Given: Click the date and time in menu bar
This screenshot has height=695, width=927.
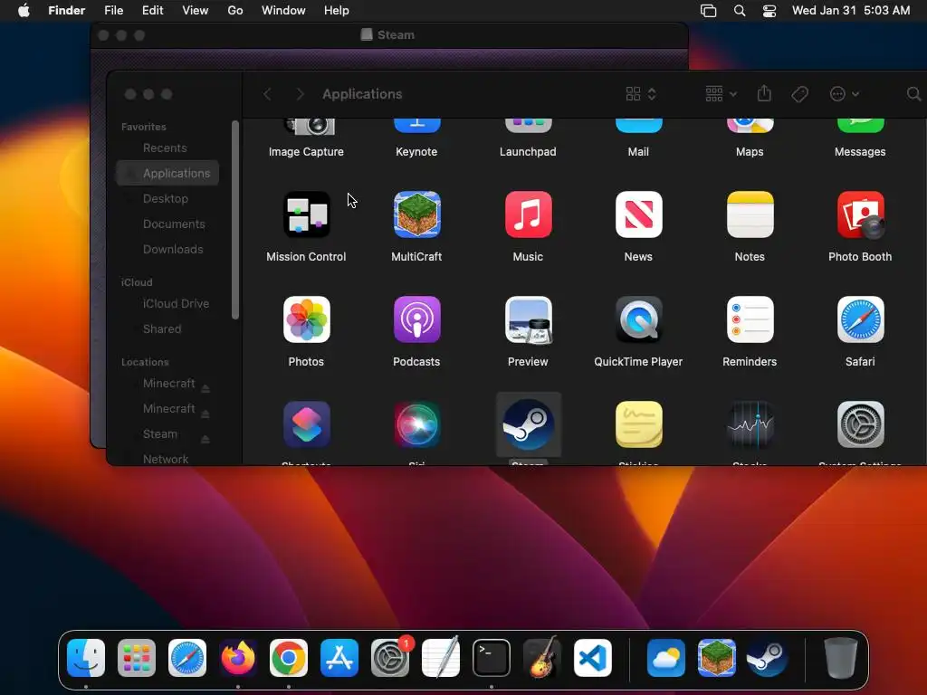Looking at the screenshot, I should (x=851, y=11).
